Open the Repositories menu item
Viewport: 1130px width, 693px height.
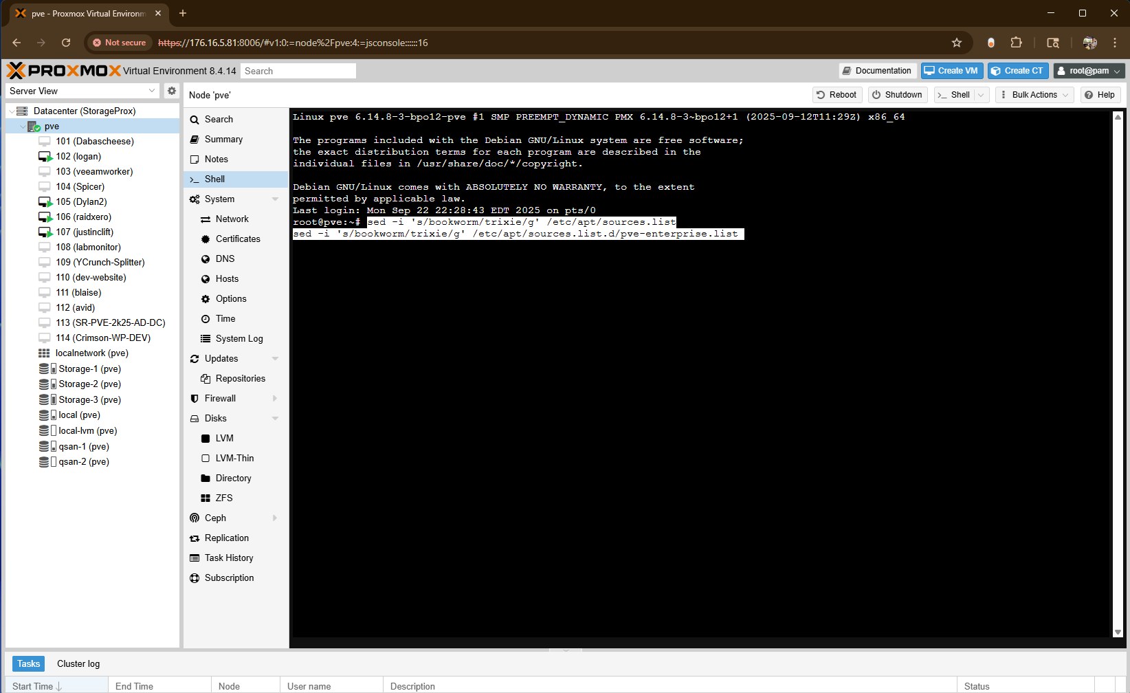pyautogui.click(x=240, y=379)
